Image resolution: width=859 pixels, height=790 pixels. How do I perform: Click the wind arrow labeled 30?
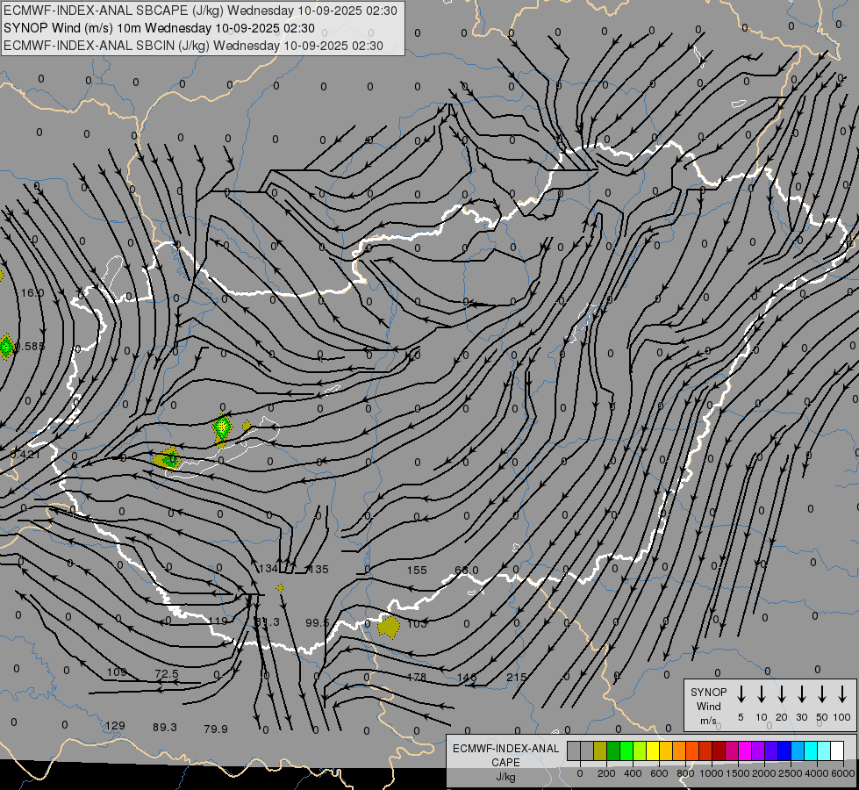[801, 694]
